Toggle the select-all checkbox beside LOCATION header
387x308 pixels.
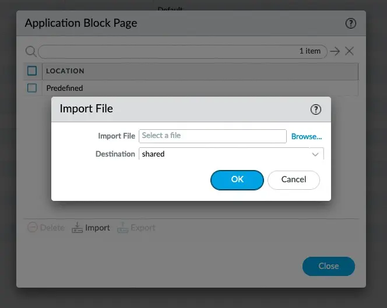[x=32, y=71]
